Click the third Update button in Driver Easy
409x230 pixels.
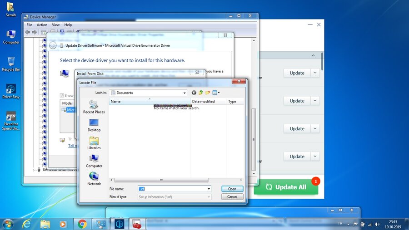(297, 129)
